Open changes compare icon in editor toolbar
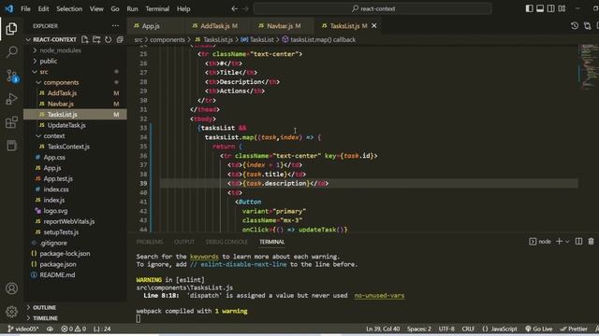Image resolution: width=599 pixels, height=336 pixels. pyautogui.click(x=587, y=25)
